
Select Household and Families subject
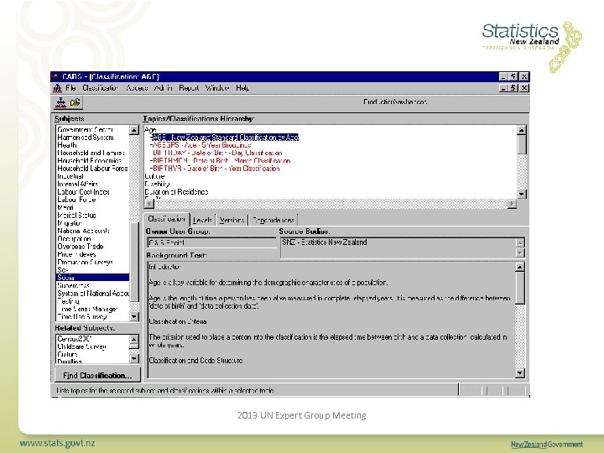pos(91,153)
